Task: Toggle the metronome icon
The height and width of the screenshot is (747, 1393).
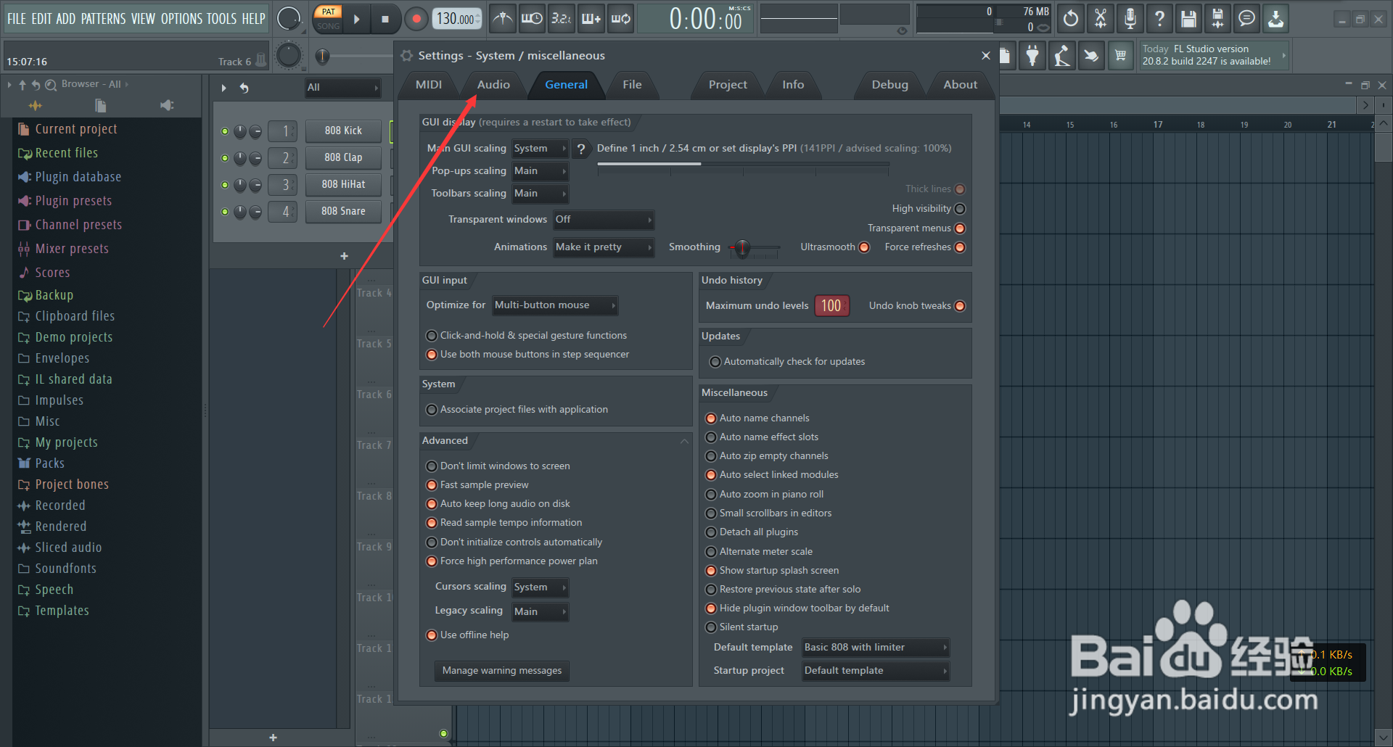Action: 502,19
